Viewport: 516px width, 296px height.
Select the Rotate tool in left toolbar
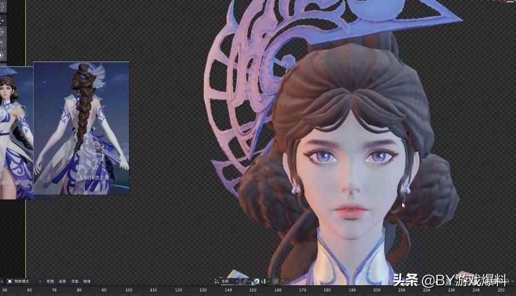(2, 32)
